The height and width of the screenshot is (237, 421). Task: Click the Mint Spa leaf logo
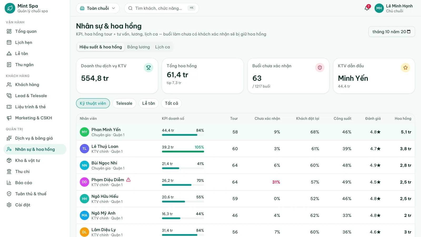10,8
